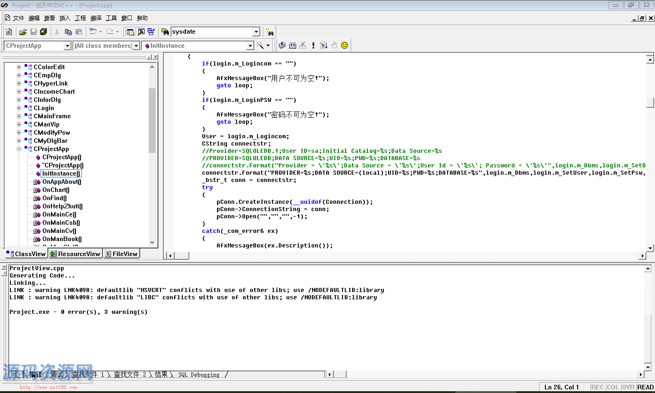Click the Paste clipboard icon
The width and height of the screenshot is (655, 393).
79,32
